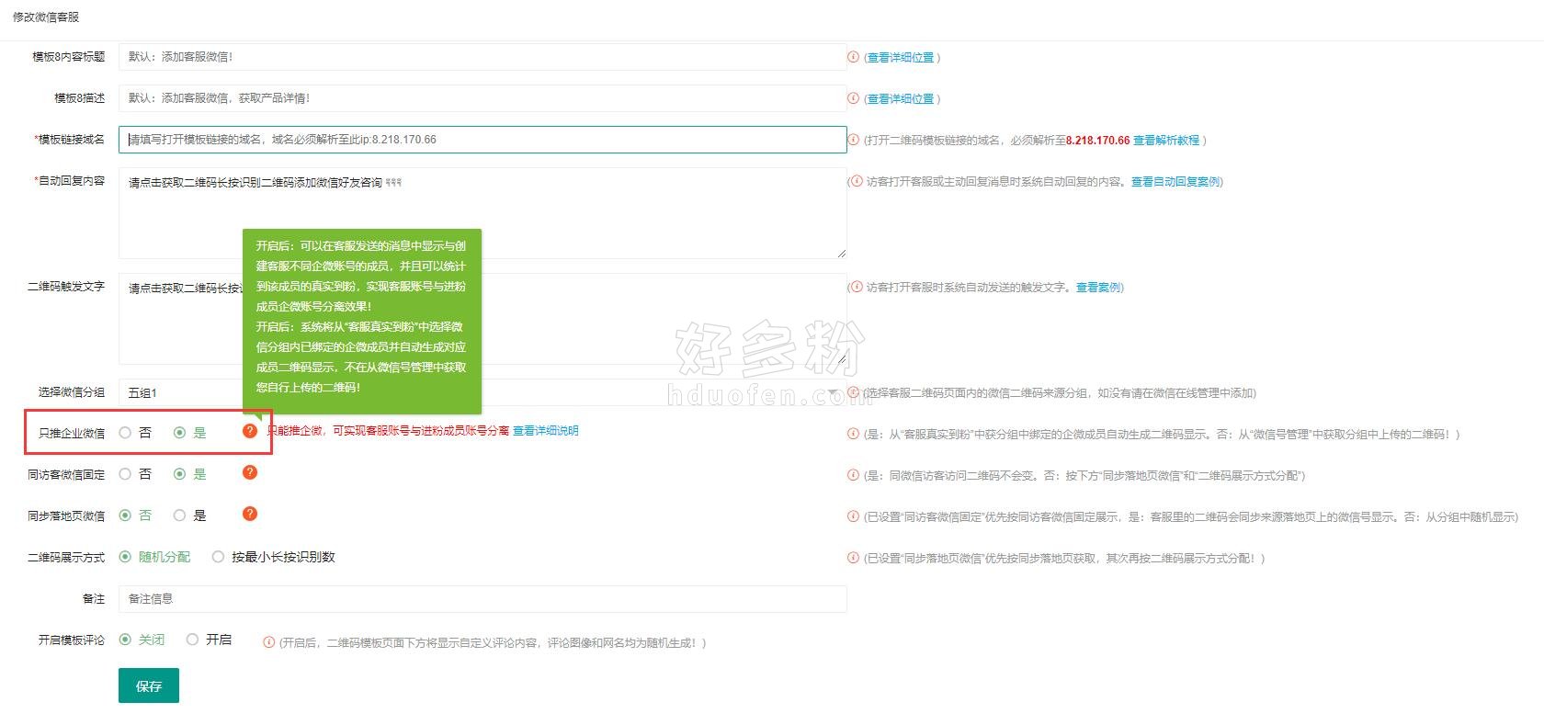Click into the 备注 input field
This screenshot has width=1544, height=725.
[x=482, y=599]
